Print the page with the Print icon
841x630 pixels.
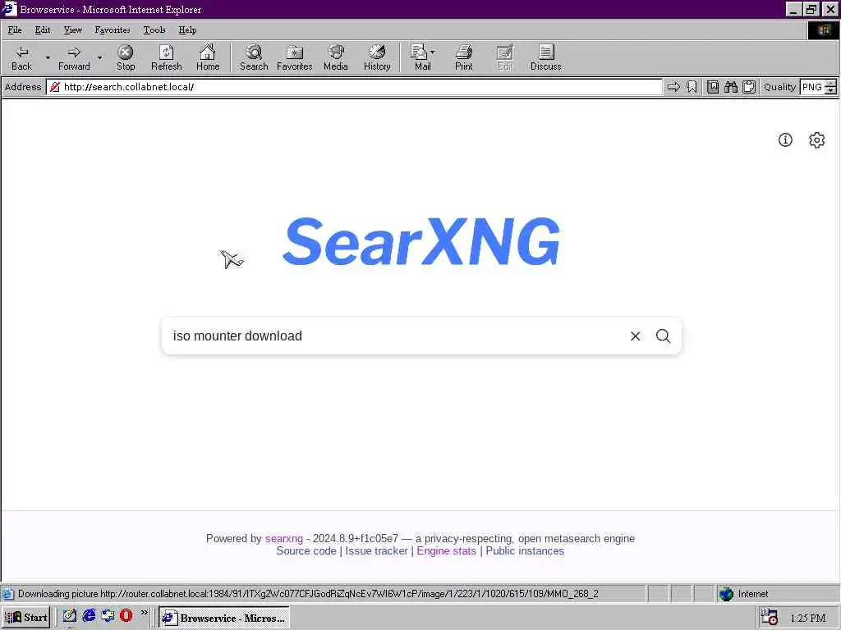(x=464, y=58)
